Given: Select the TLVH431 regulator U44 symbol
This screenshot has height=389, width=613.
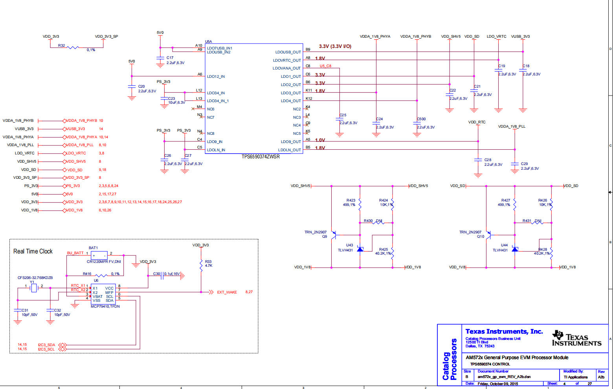Looking at the screenshot, I should pyautogui.click(x=514, y=250).
